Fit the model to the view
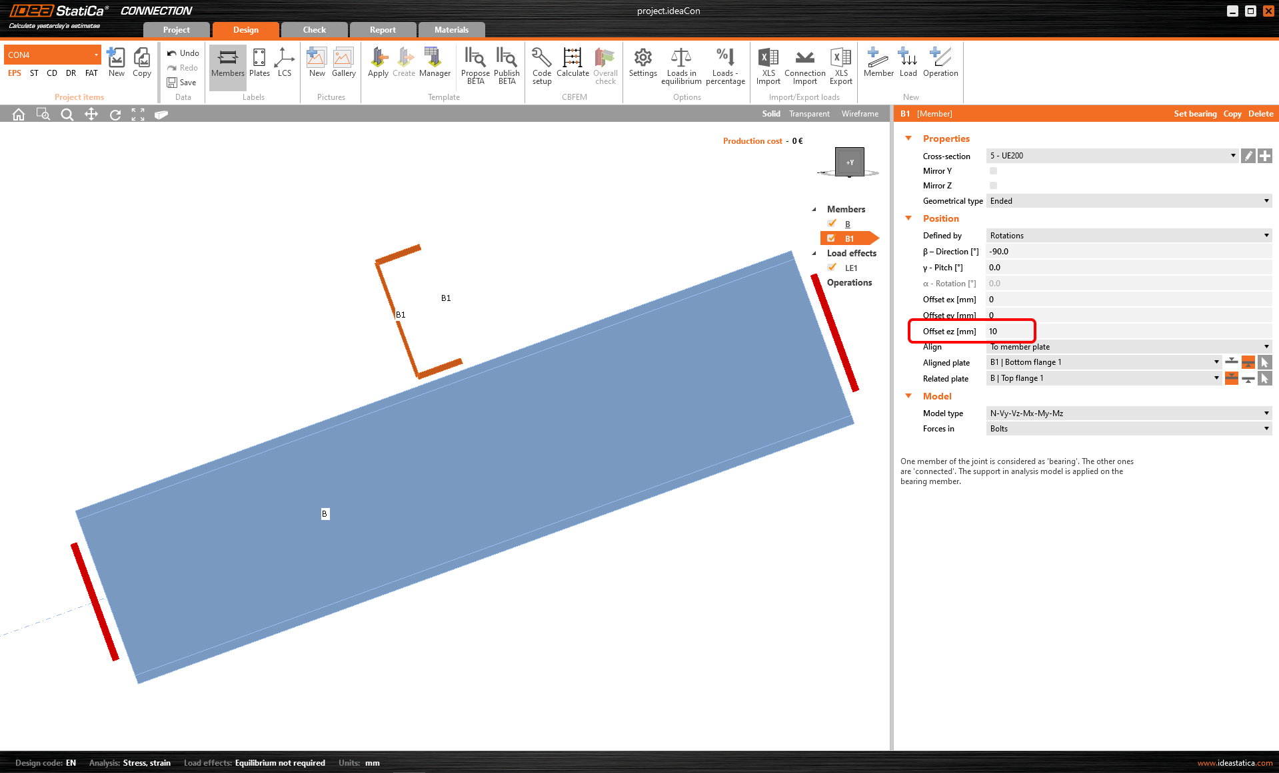1279x773 pixels. (138, 115)
